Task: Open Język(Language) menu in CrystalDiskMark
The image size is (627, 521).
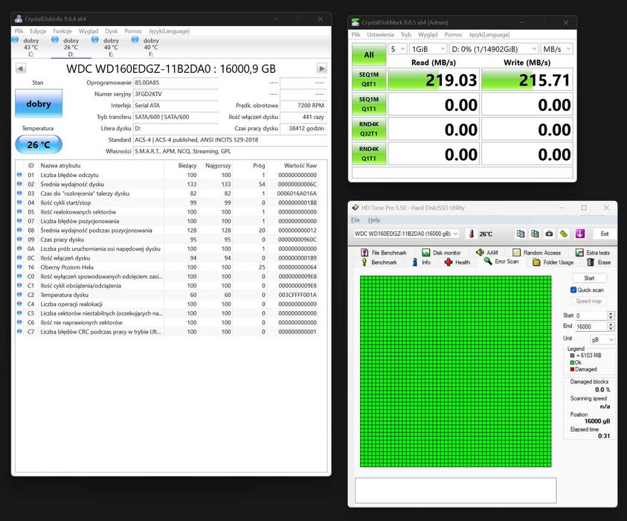Action: click(x=489, y=35)
